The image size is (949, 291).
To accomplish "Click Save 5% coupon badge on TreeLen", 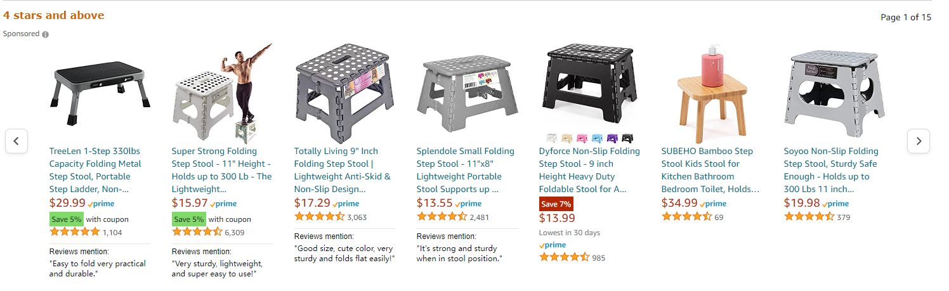I will point(67,219).
